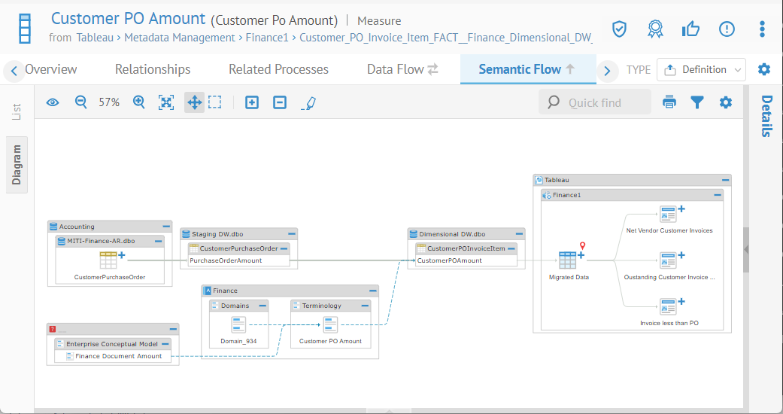Click the thumbs-up like icon
Viewport: 783px width, 414px height.
(690, 29)
